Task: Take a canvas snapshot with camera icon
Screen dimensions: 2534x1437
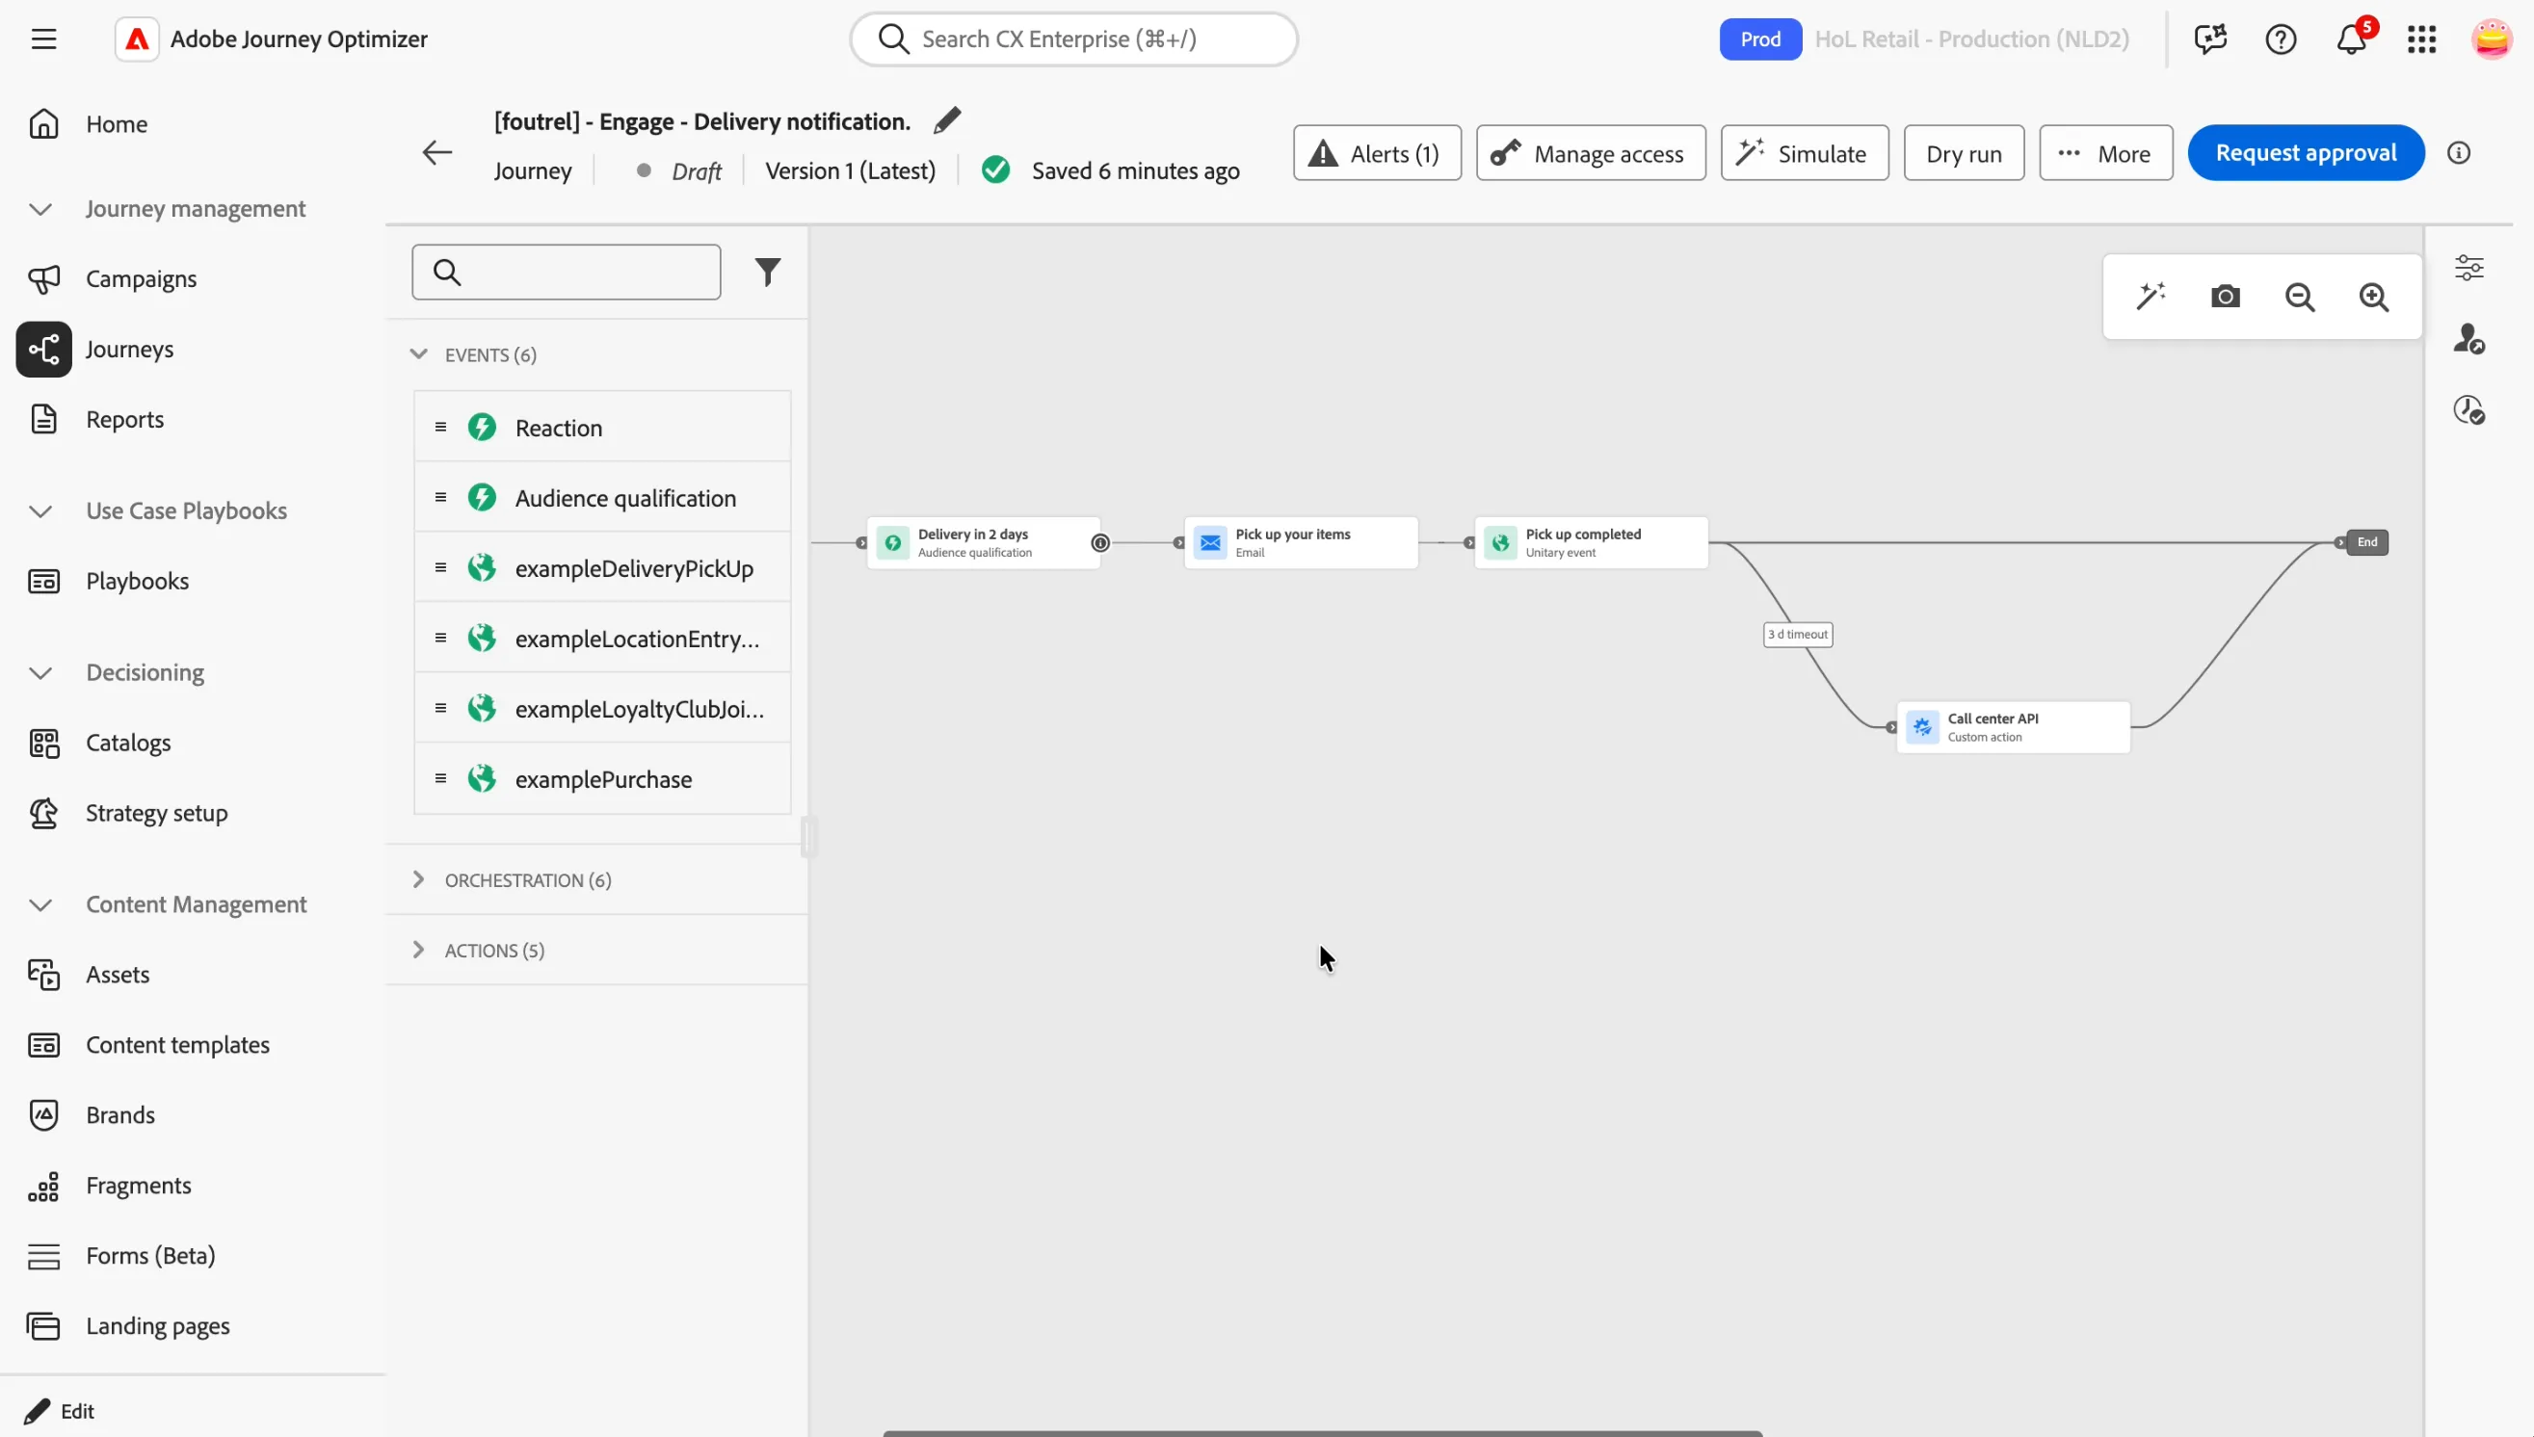Action: tap(2225, 297)
